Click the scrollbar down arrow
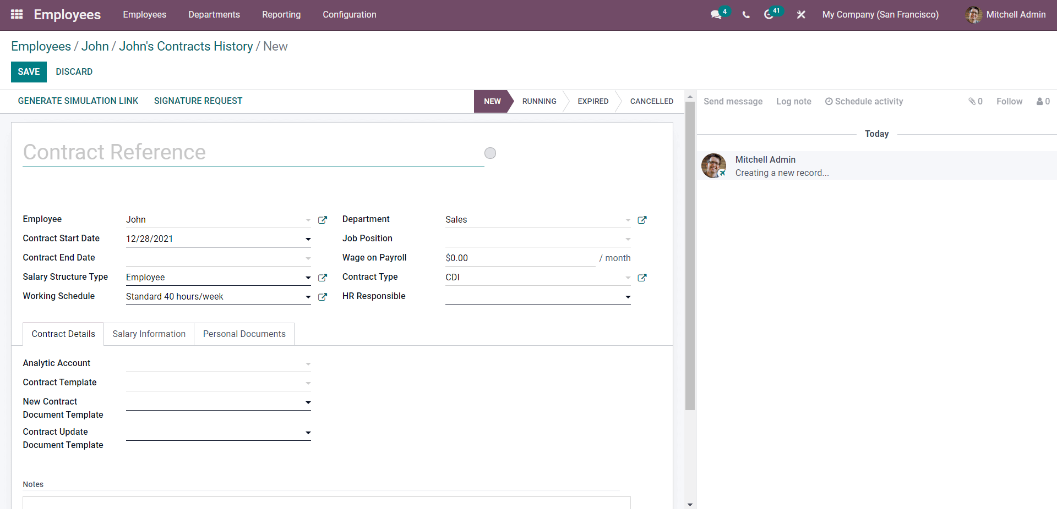 (690, 504)
